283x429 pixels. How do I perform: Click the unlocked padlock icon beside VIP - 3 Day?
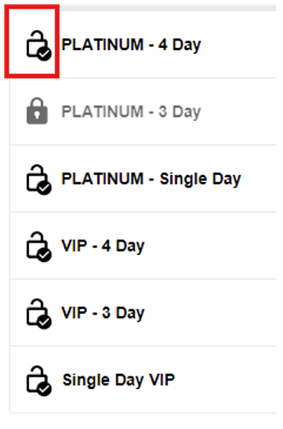(38, 314)
